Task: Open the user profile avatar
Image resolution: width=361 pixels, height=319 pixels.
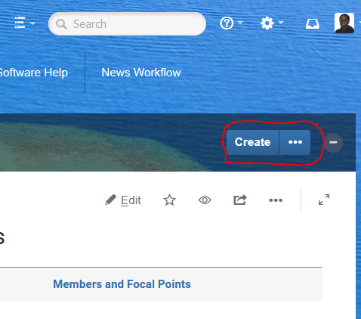Action: (344, 23)
